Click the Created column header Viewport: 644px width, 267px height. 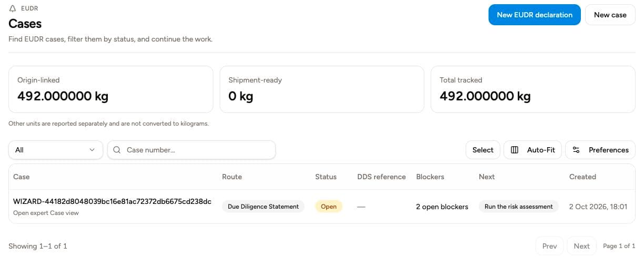(x=582, y=177)
